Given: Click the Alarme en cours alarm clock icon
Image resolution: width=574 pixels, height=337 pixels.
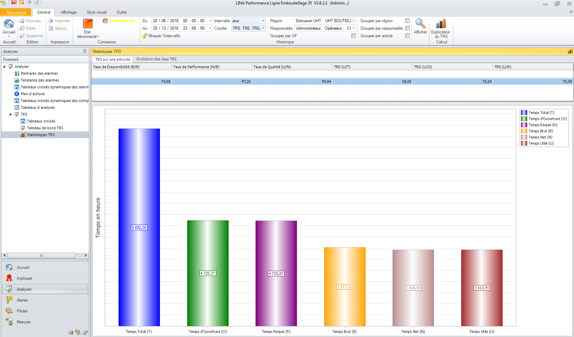Looking at the screenshot, I should (105, 21).
